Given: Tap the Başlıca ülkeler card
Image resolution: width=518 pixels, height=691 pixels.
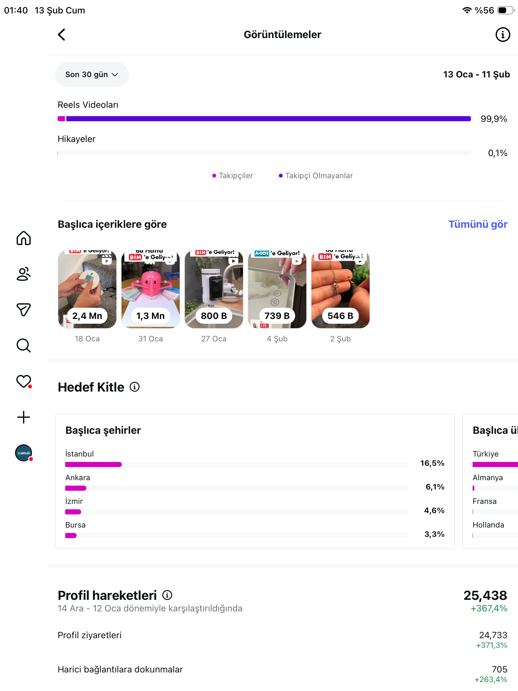Looking at the screenshot, I should point(490,481).
